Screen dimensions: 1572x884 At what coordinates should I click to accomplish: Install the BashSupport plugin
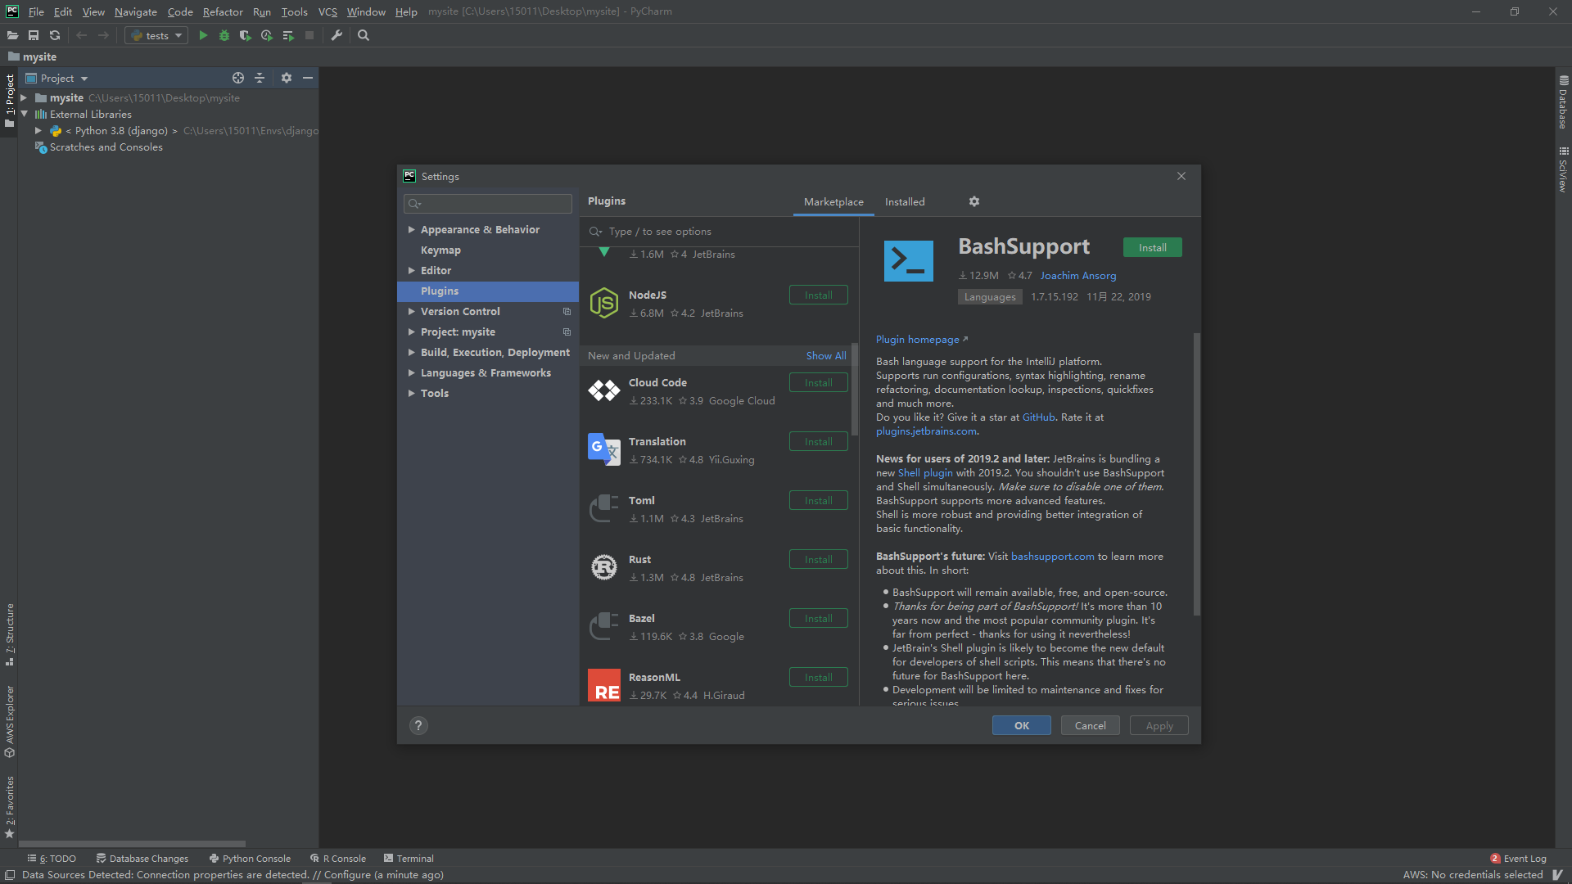[x=1152, y=246]
